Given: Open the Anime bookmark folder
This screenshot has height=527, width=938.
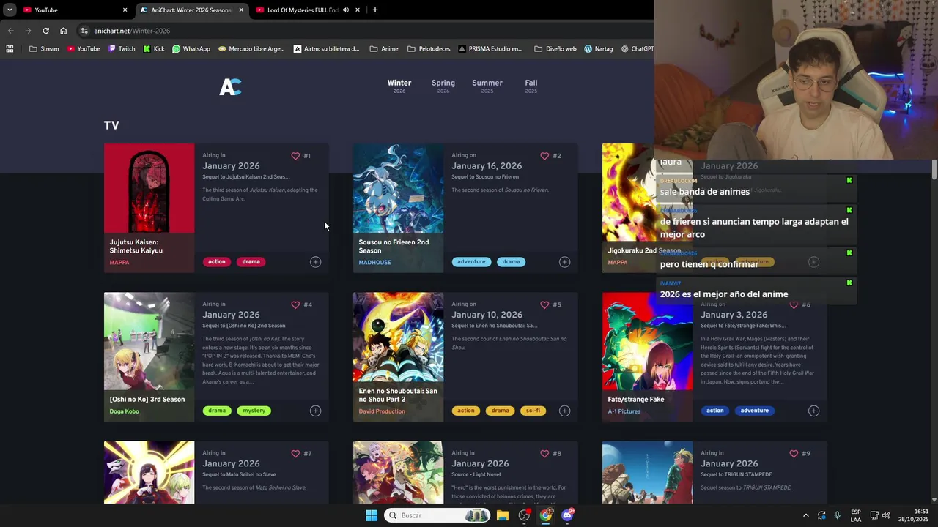Looking at the screenshot, I should [x=384, y=49].
